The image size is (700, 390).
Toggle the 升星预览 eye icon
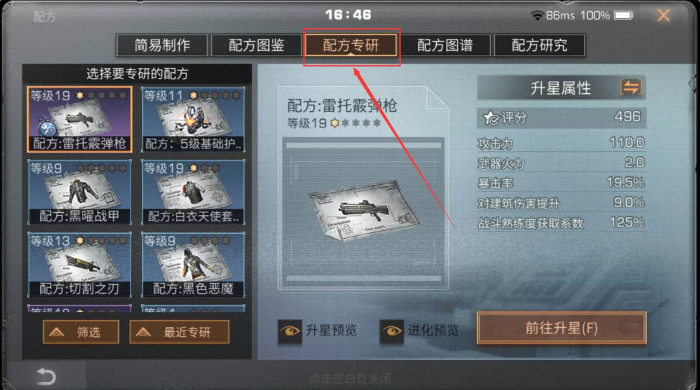click(289, 331)
